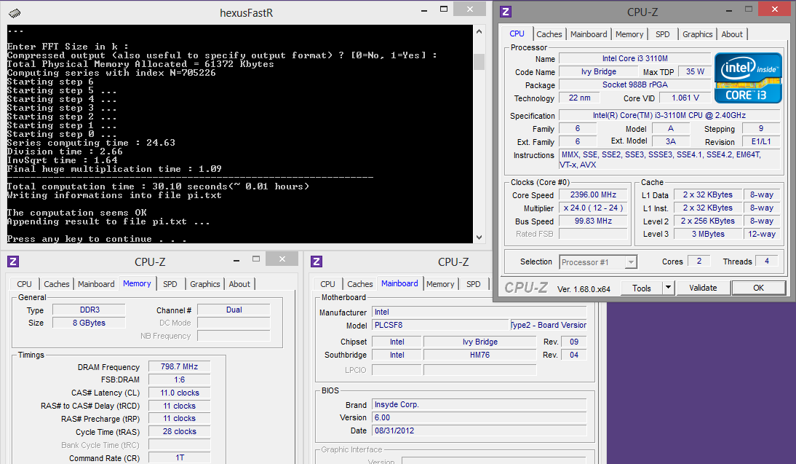Maximize the hexusFastR window
This screenshot has height=464, width=796.
(x=444, y=9)
